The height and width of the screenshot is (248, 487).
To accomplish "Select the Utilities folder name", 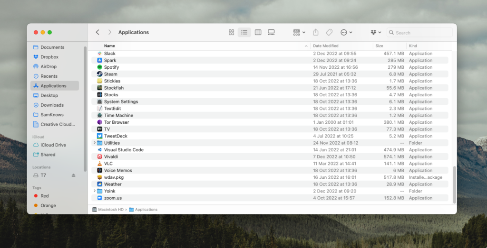I will click(x=112, y=143).
